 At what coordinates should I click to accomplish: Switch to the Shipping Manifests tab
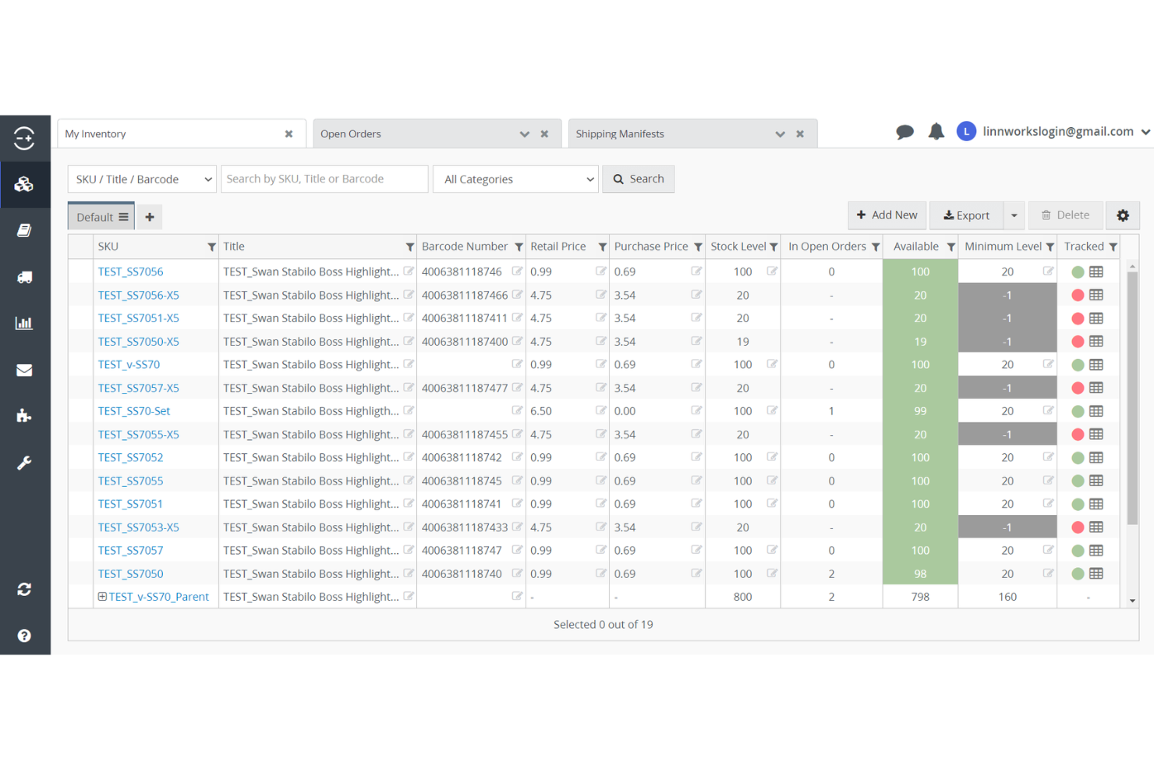tap(620, 133)
